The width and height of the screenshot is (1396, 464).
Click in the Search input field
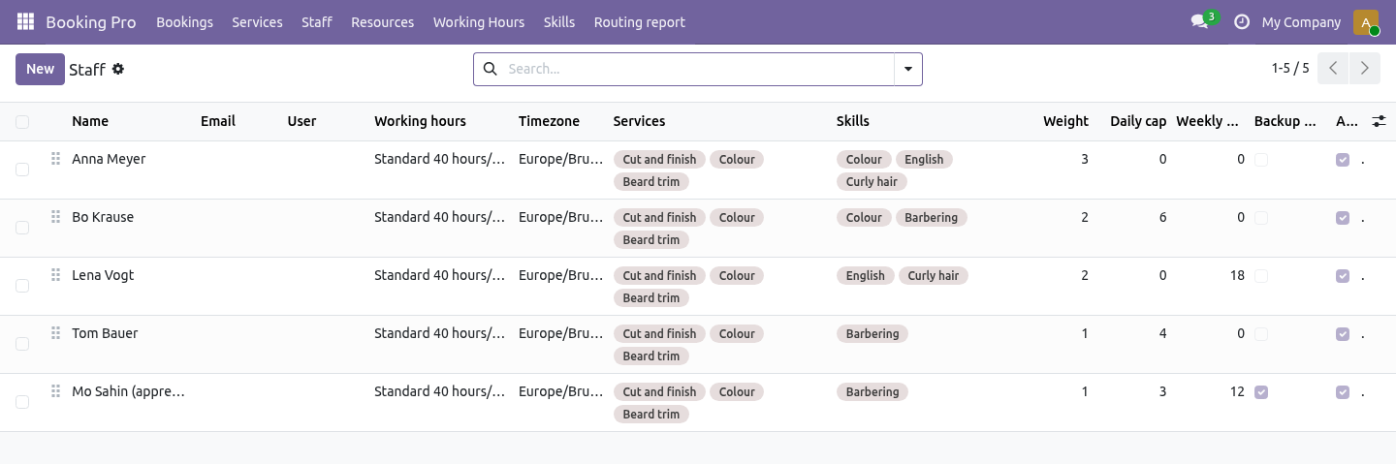coord(698,69)
